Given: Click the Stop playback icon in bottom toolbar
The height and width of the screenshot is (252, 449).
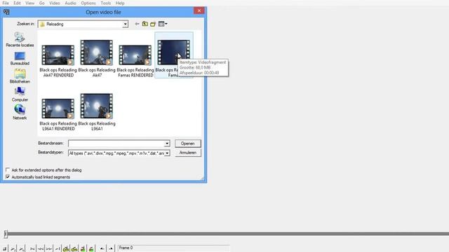Looking at the screenshot, I should (x=5, y=249).
